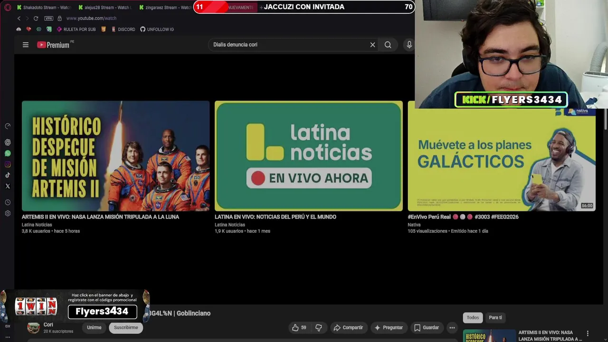
Task: Open History clock icon in Opera sidebar
Action: click(x=8, y=202)
